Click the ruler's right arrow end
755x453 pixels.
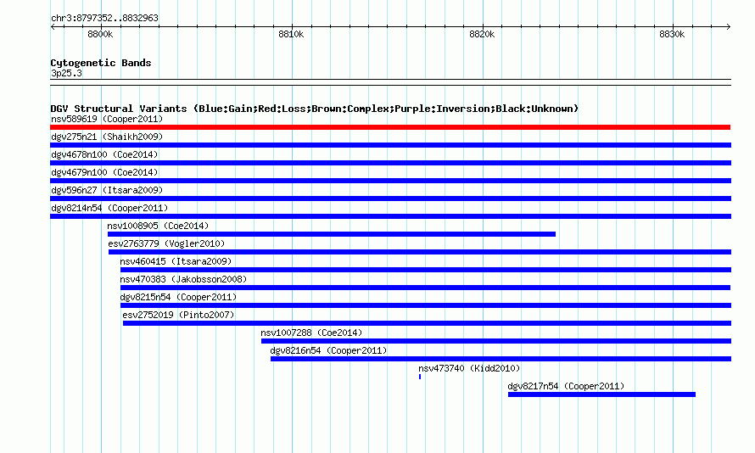(x=729, y=27)
